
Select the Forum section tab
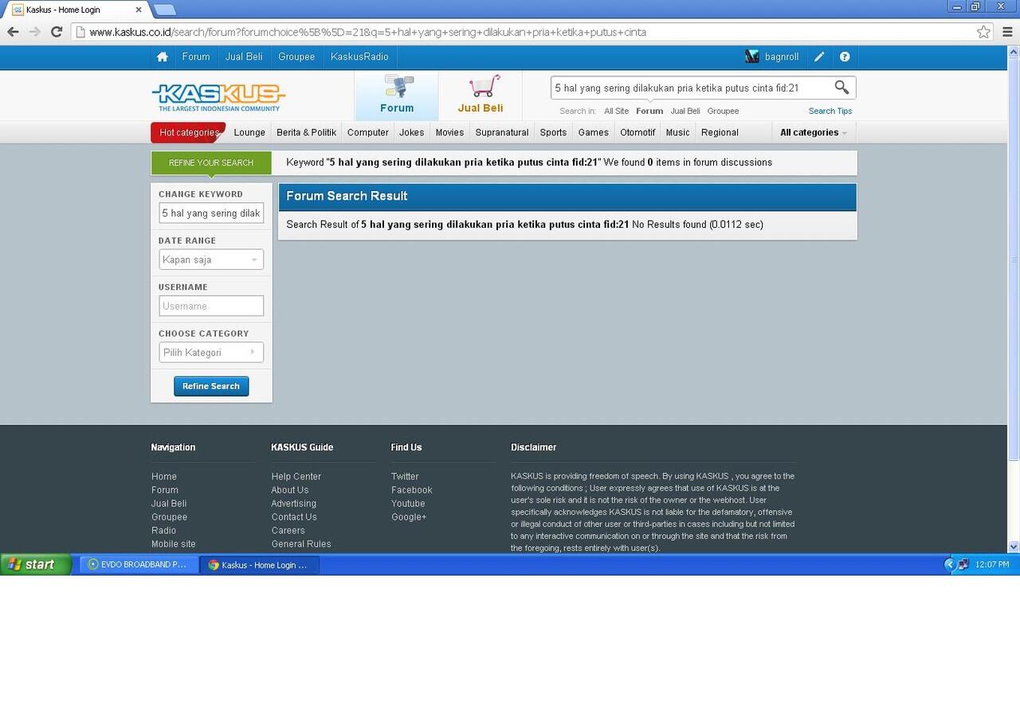pyautogui.click(x=397, y=96)
